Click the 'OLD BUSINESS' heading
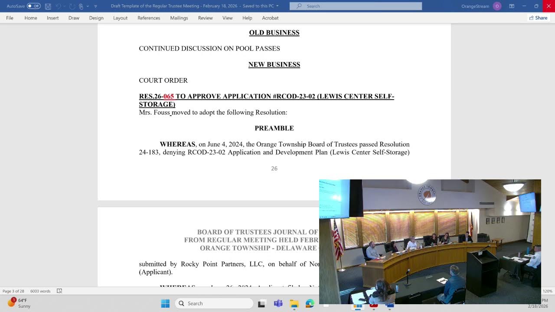555x312 pixels. pyautogui.click(x=274, y=32)
